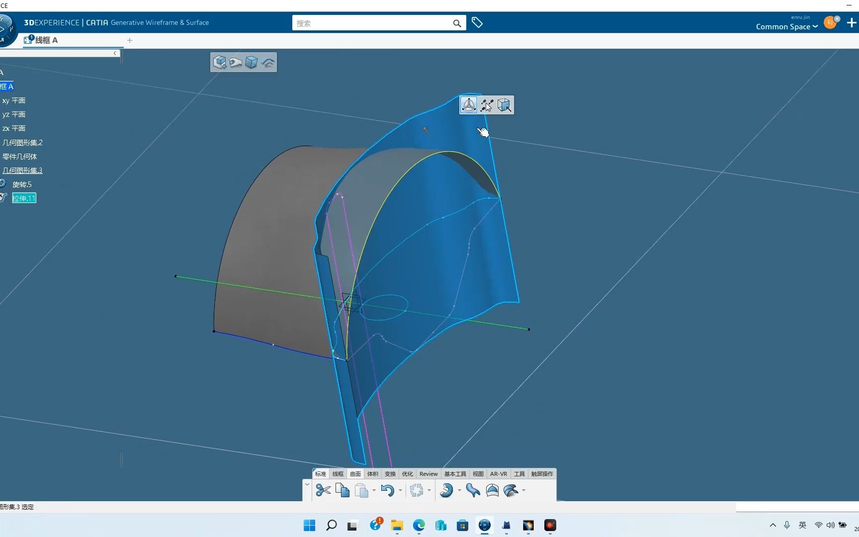Click the manipulation grab-hand icon in the viewport toolbar

[x=237, y=62]
